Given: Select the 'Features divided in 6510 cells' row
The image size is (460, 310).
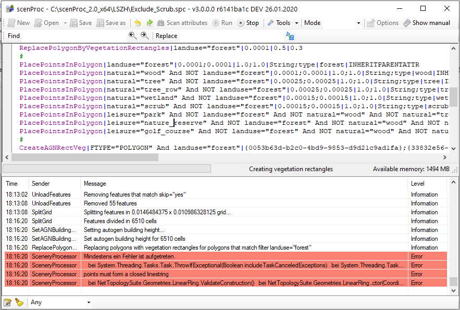Looking at the screenshot, I should 226,221.
